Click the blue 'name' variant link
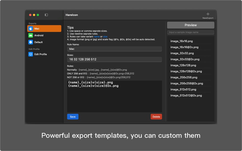This screenshot has width=242, height=151. [97, 37]
